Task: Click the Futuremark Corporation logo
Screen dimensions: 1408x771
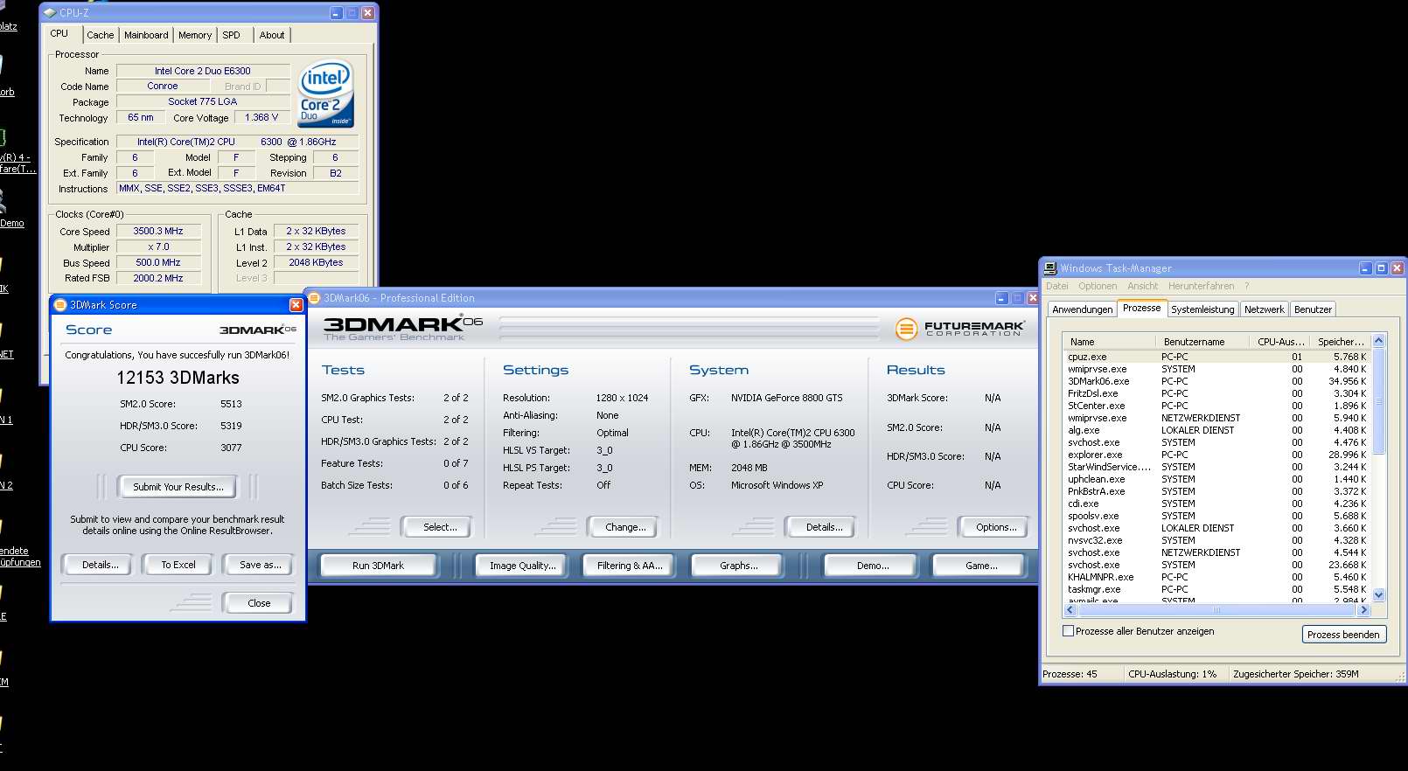Action: 959,329
